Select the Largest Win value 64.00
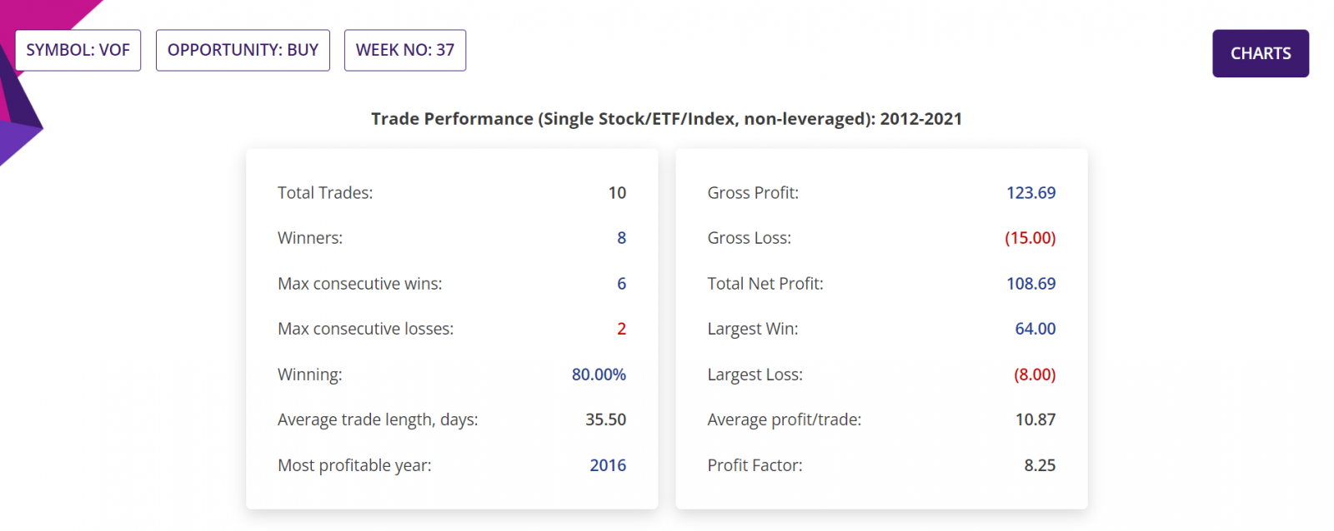 coord(1035,329)
